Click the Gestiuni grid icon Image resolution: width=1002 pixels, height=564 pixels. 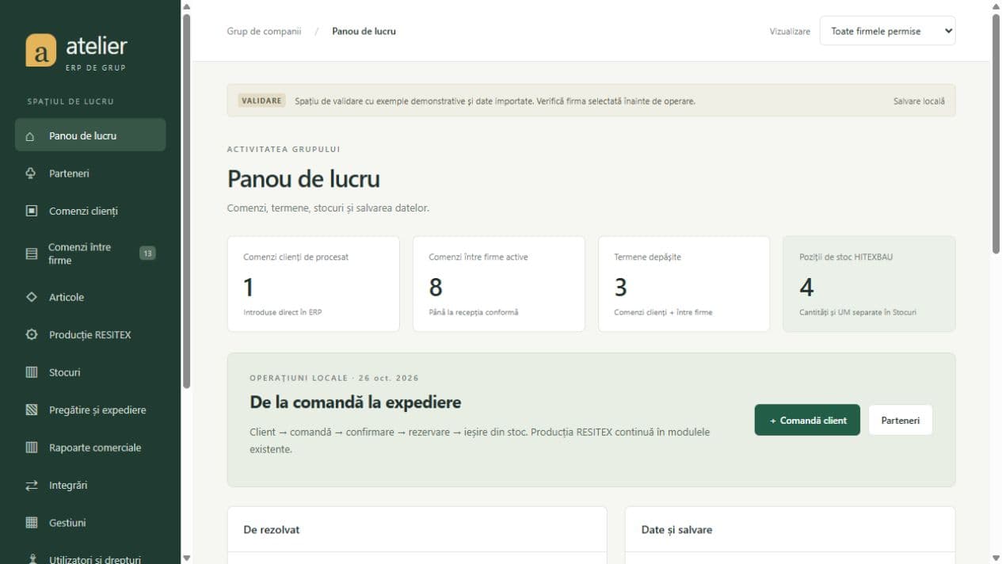pyautogui.click(x=32, y=523)
